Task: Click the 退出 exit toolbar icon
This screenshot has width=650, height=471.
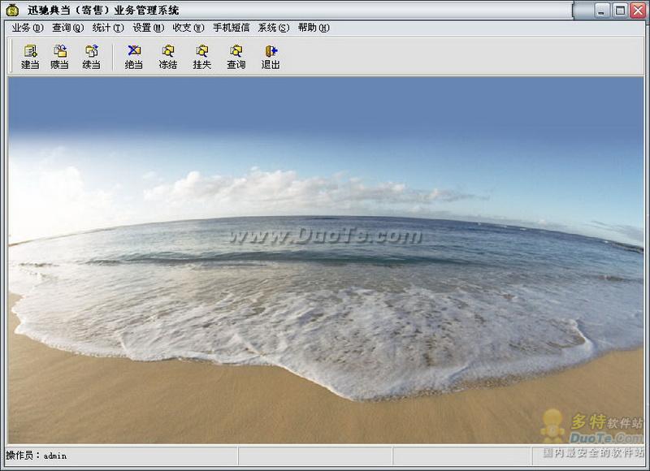Action: pyautogui.click(x=271, y=57)
